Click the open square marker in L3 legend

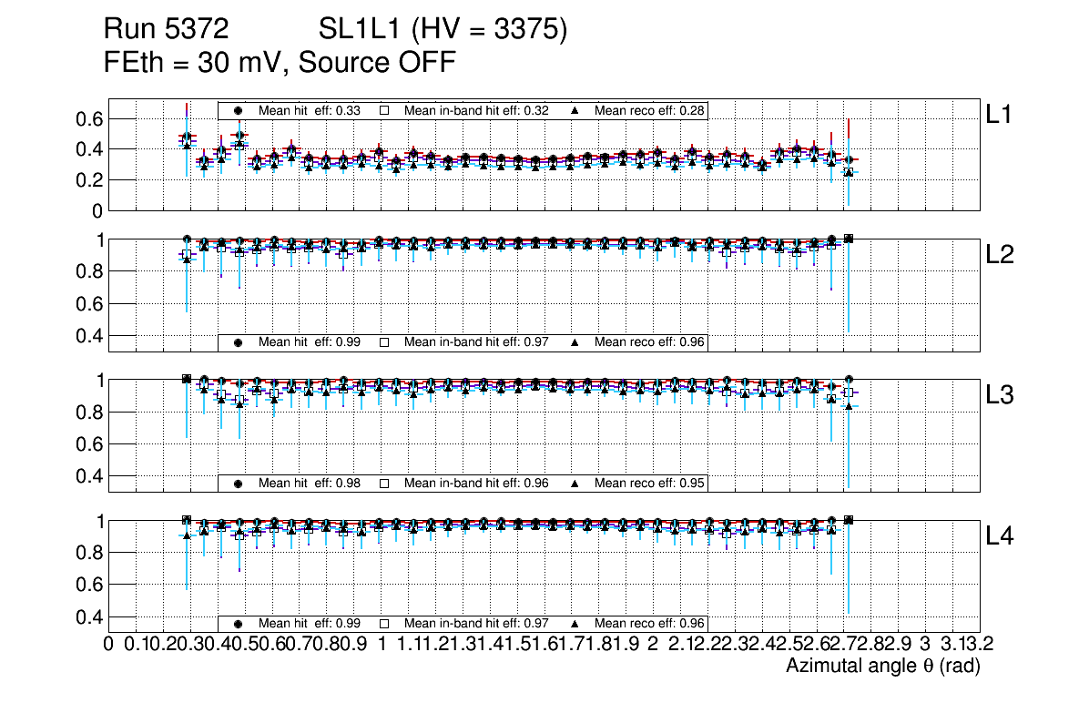pyautogui.click(x=384, y=483)
